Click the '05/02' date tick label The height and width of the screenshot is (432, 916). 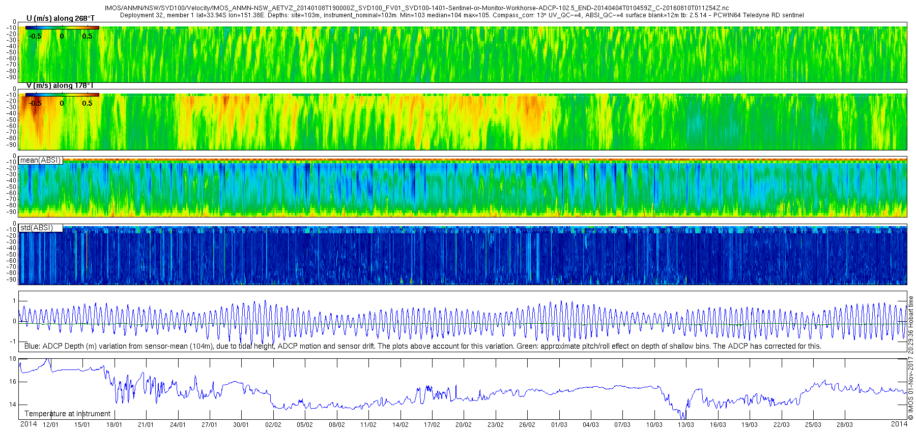point(305,425)
